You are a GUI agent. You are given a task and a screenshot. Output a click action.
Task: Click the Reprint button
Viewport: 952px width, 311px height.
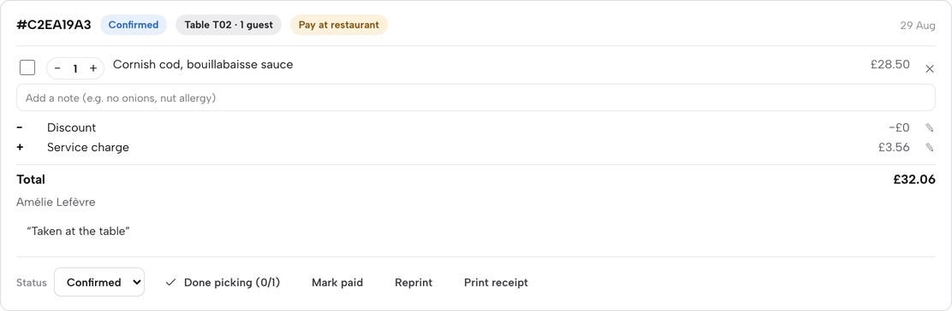click(414, 283)
